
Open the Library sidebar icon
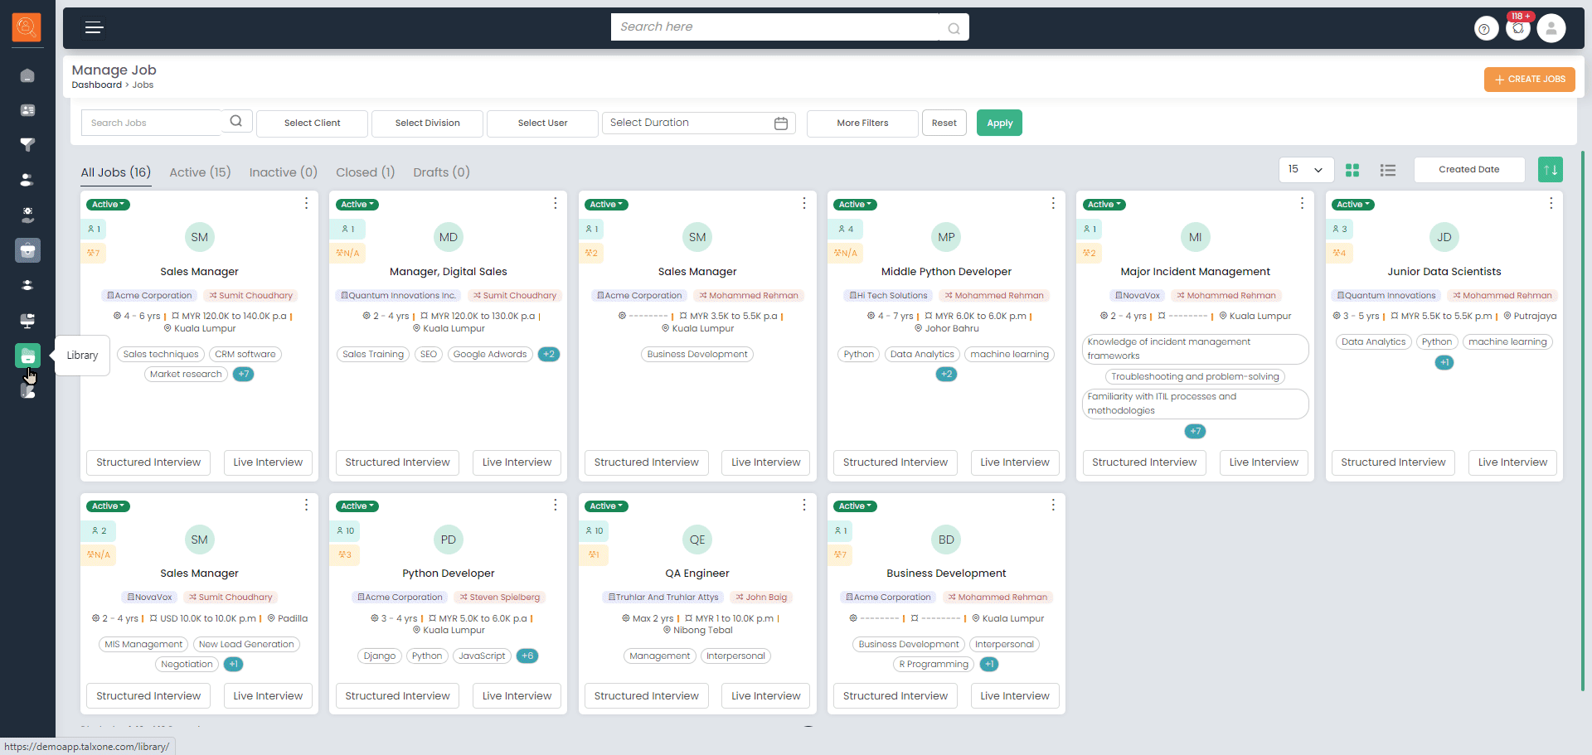[27, 356]
